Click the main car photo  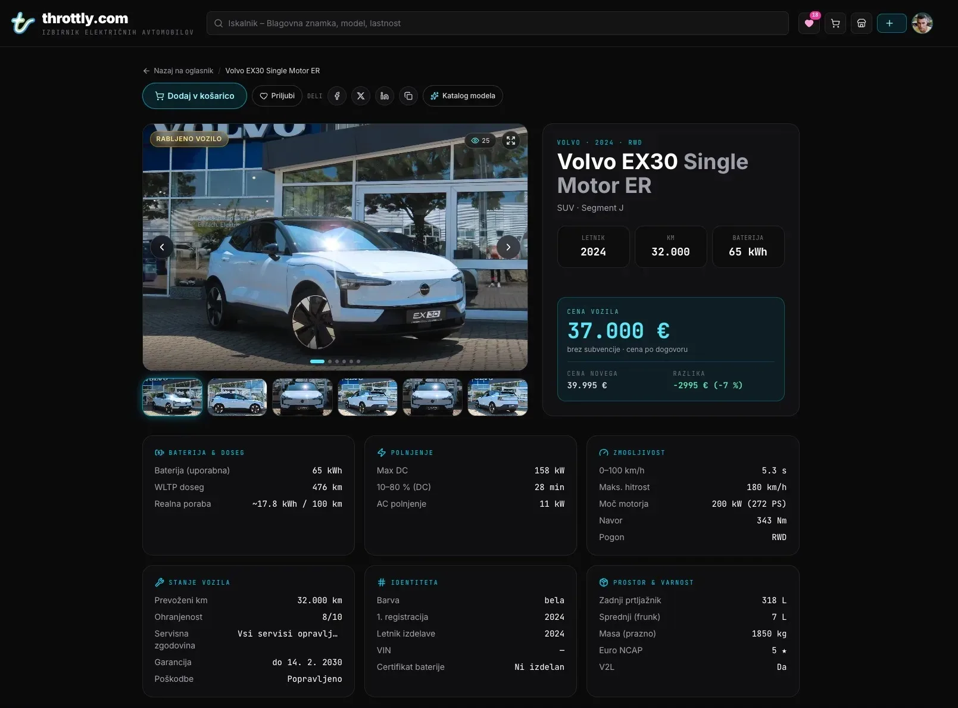[335, 247]
